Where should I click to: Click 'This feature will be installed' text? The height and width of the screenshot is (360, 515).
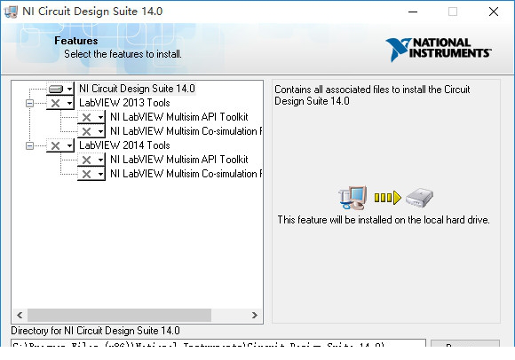click(384, 220)
